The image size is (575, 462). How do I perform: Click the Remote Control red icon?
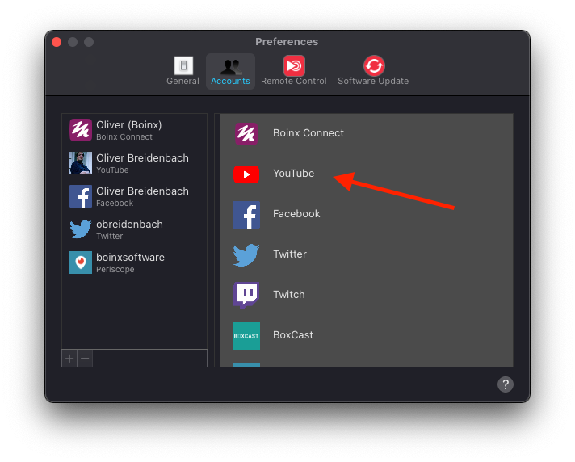tap(294, 65)
